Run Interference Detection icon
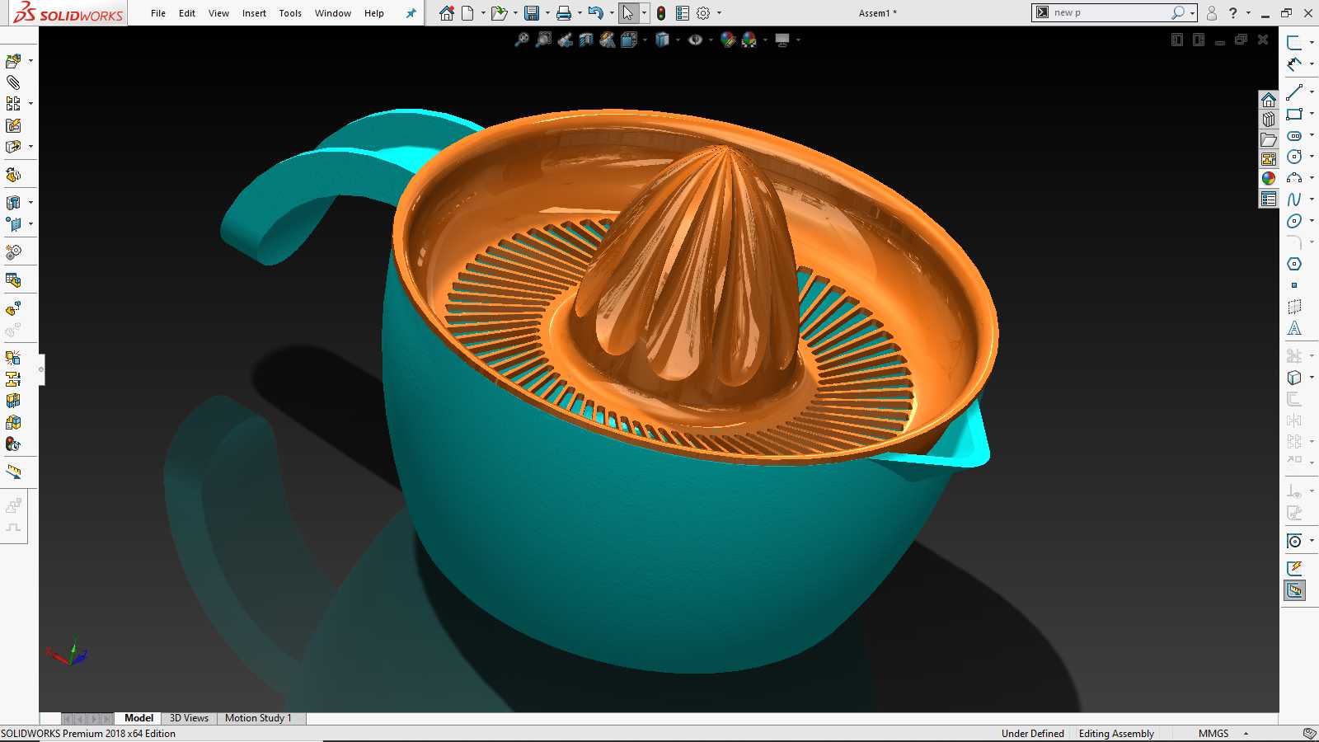The image size is (1319, 742). pos(13,358)
